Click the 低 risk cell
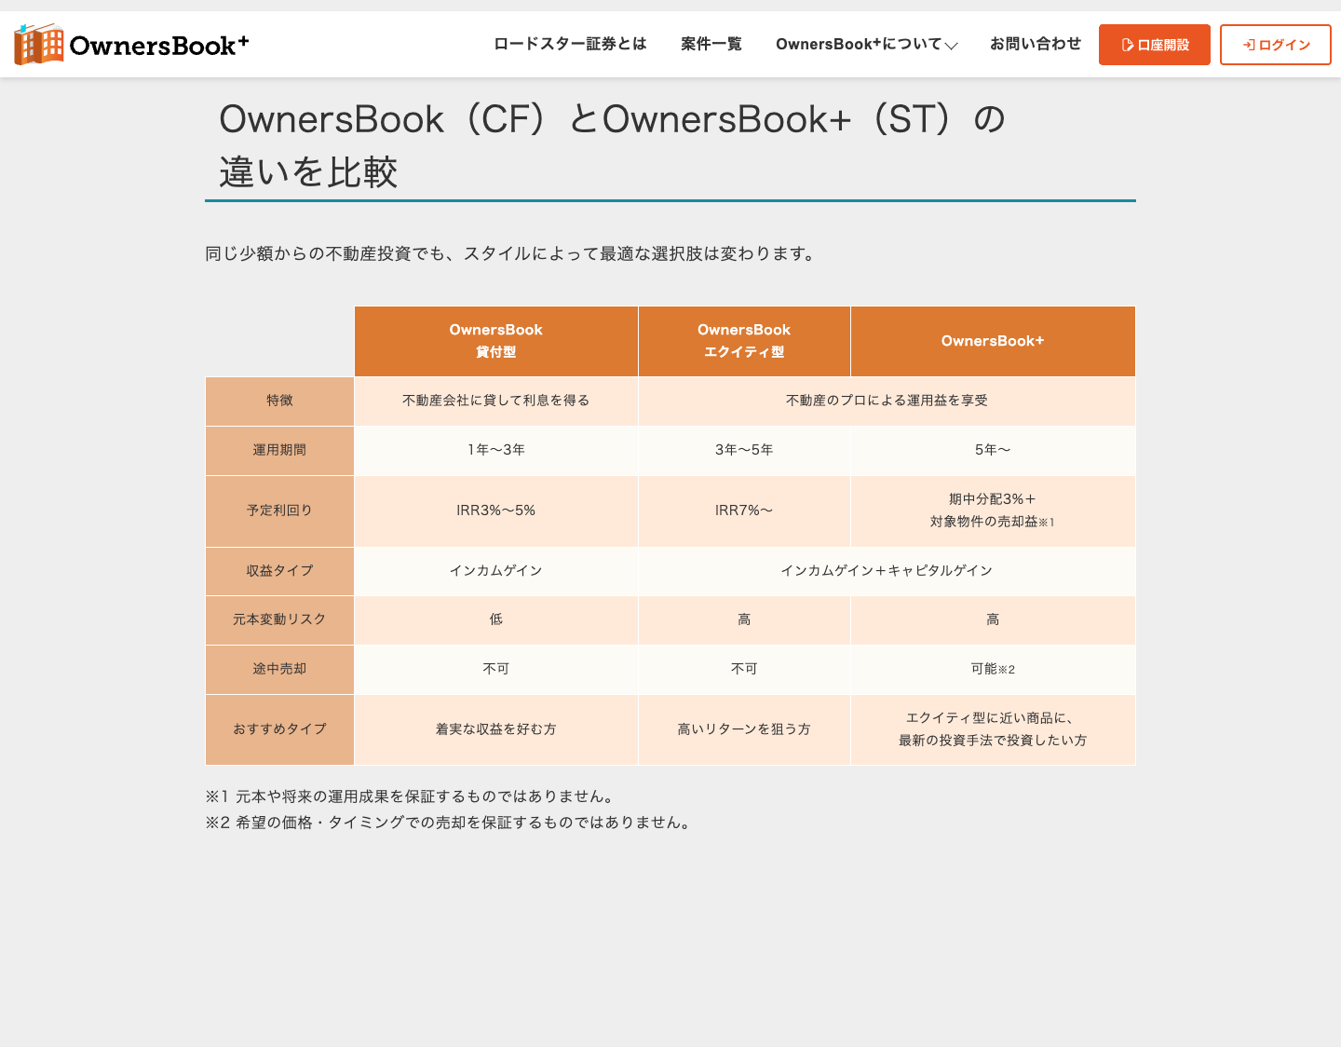The width and height of the screenshot is (1341, 1048). pyautogui.click(x=496, y=619)
